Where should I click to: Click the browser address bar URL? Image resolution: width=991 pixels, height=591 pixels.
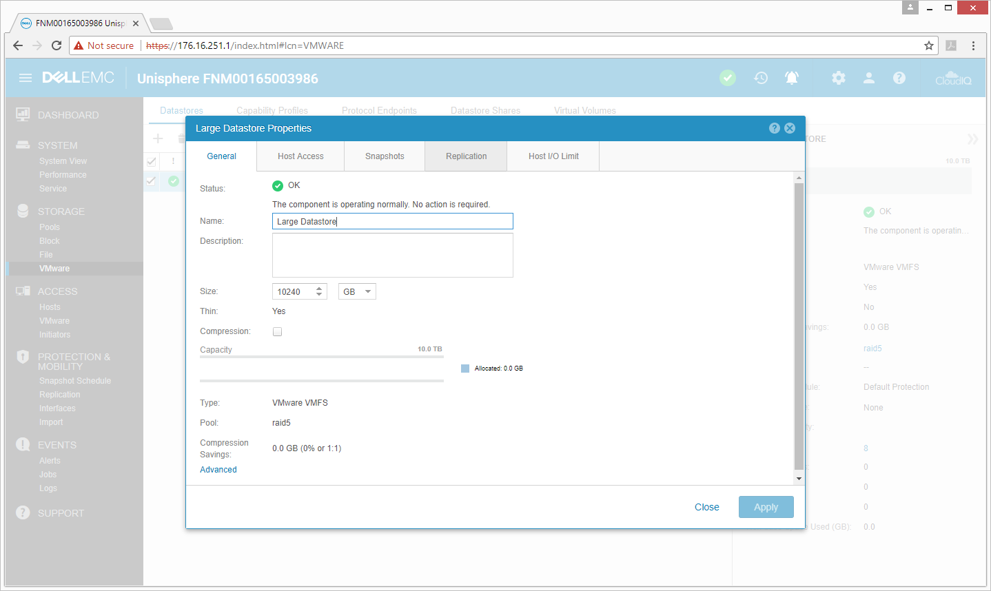click(x=245, y=45)
